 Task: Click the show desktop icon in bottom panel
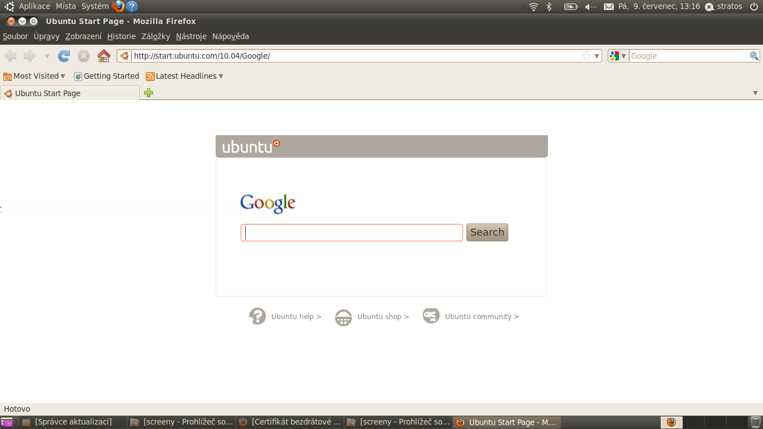[x=7, y=422]
